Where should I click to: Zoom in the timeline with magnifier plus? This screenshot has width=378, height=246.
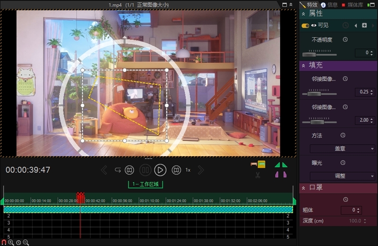click(x=11, y=242)
